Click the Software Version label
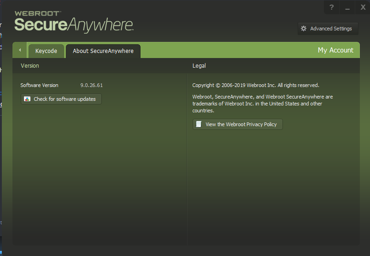This screenshot has height=256, width=370. (x=39, y=85)
